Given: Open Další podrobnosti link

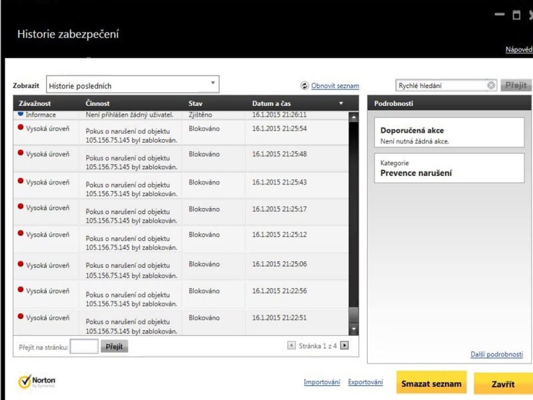Looking at the screenshot, I should [496, 355].
